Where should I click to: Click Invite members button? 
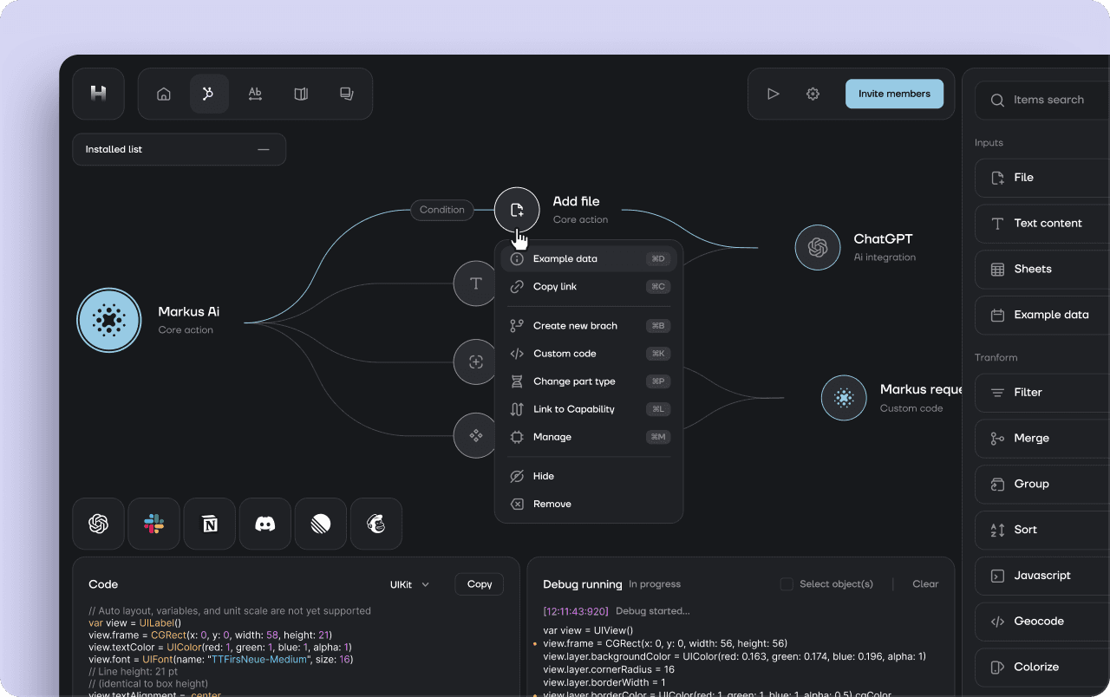894,94
